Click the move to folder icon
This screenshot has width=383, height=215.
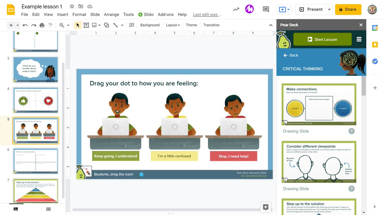[x=81, y=6]
